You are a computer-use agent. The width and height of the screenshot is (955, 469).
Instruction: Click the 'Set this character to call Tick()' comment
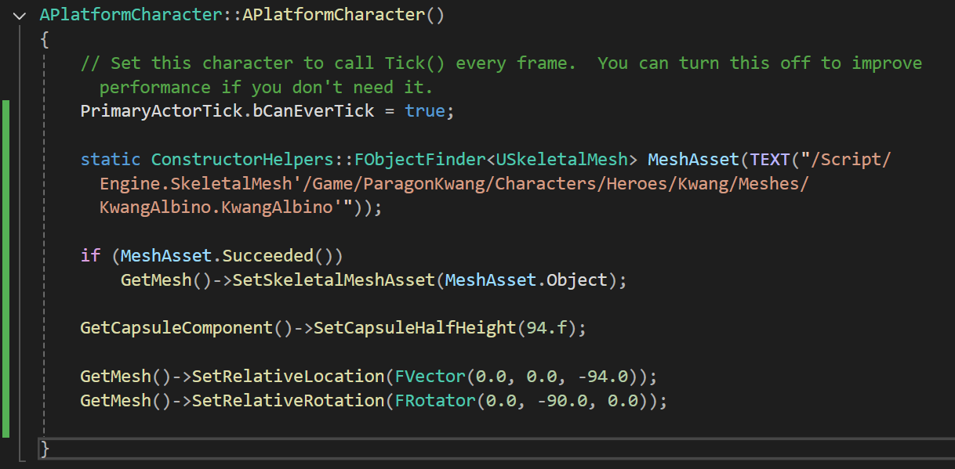(x=501, y=63)
